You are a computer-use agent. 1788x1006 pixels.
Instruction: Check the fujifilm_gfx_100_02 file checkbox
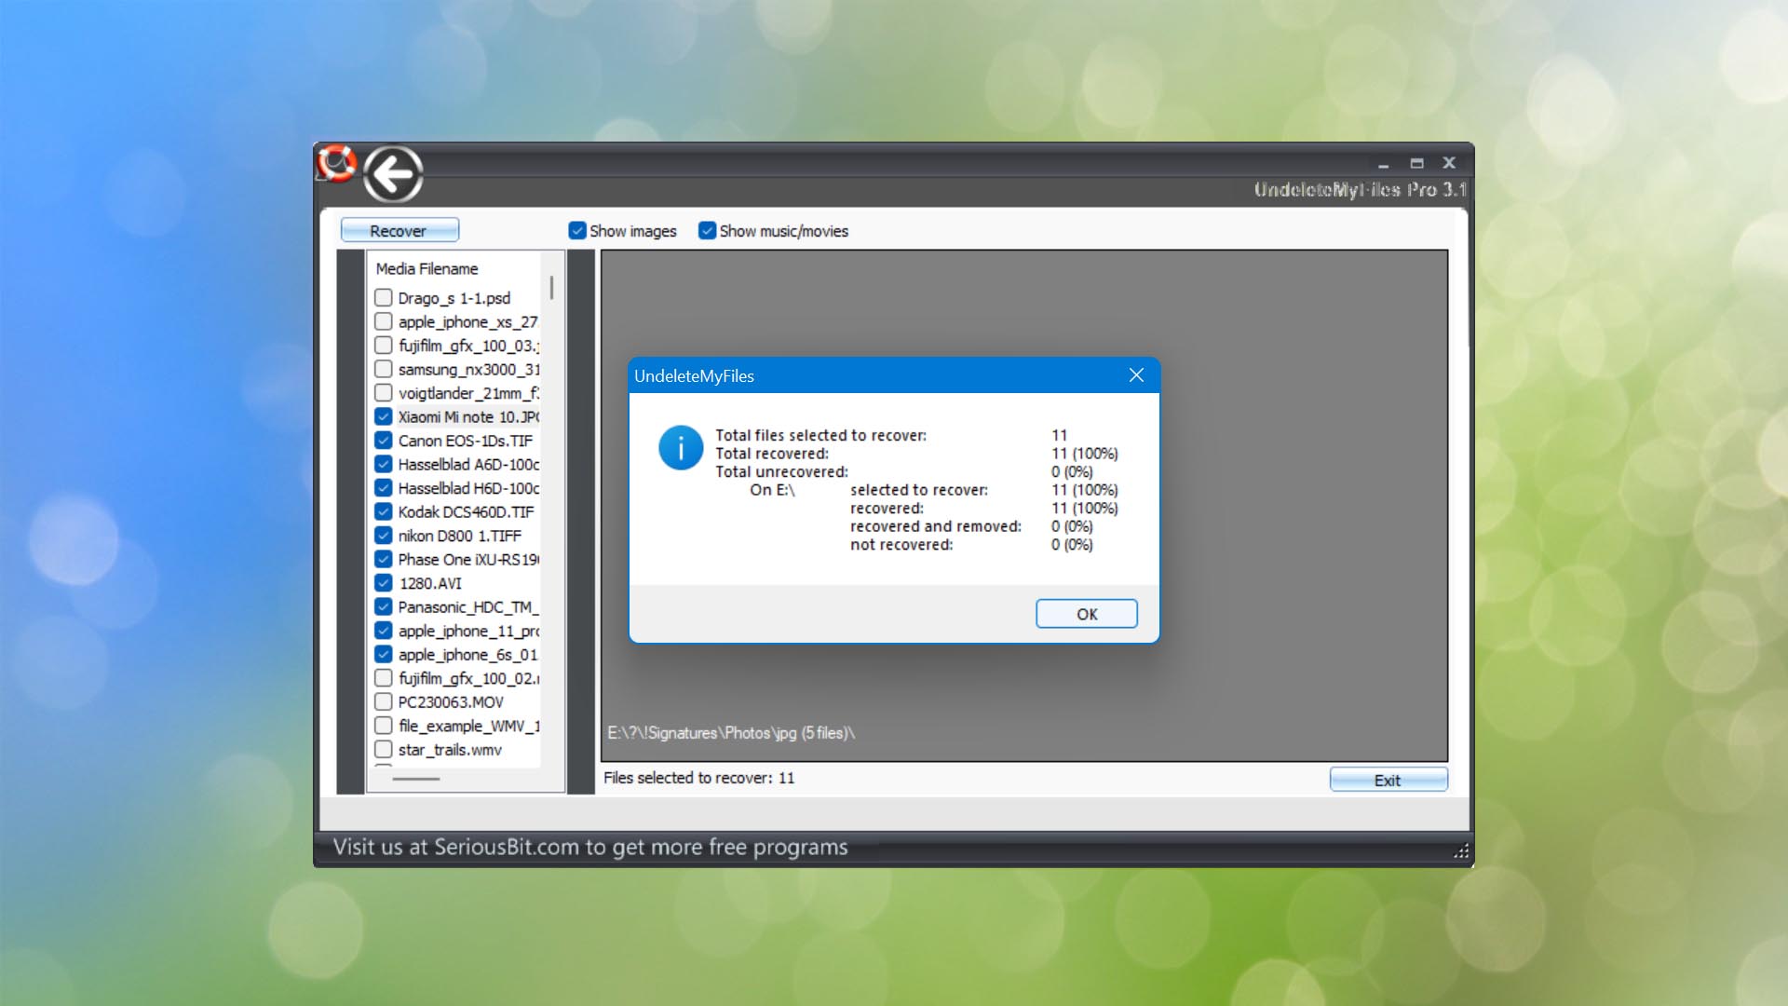[383, 677]
